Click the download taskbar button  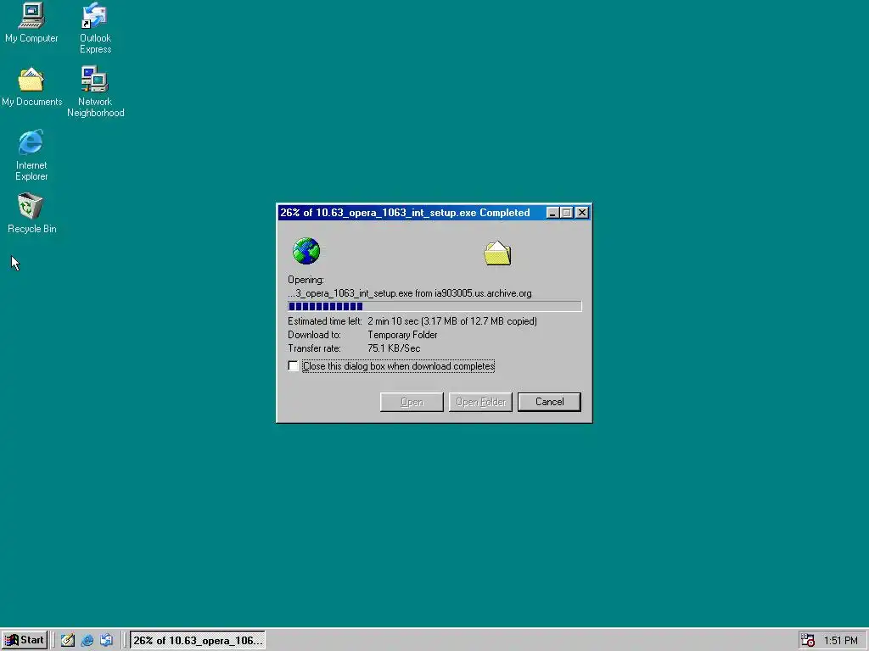click(x=197, y=640)
